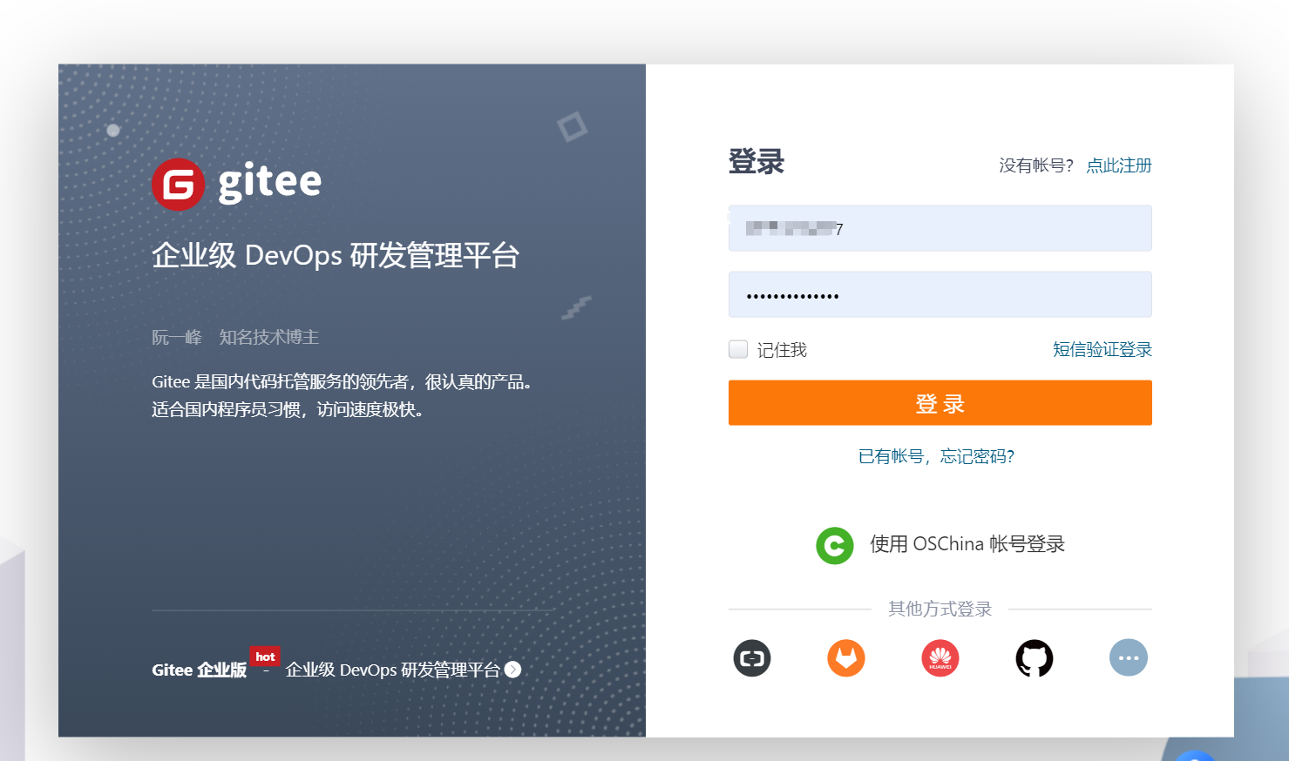
Task: Focus the username input field
Action: [x=940, y=228]
